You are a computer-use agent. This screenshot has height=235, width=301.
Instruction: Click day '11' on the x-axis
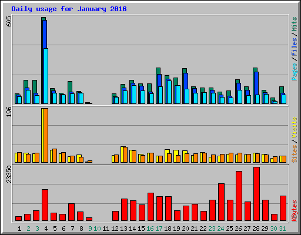106,229
